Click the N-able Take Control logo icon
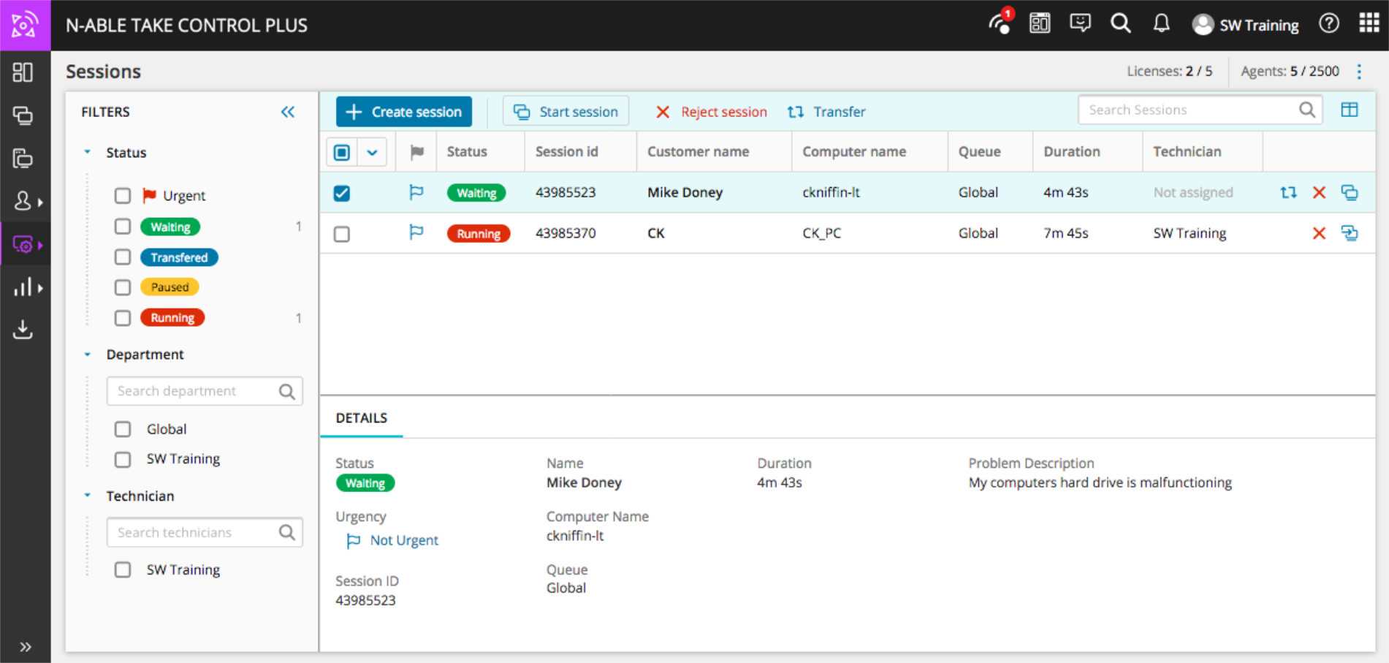1389x663 pixels. click(x=25, y=25)
